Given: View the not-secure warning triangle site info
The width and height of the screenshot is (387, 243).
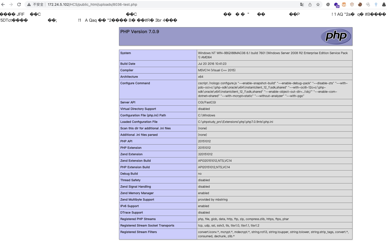Looking at the screenshot, I should pyautogui.click(x=29, y=4).
